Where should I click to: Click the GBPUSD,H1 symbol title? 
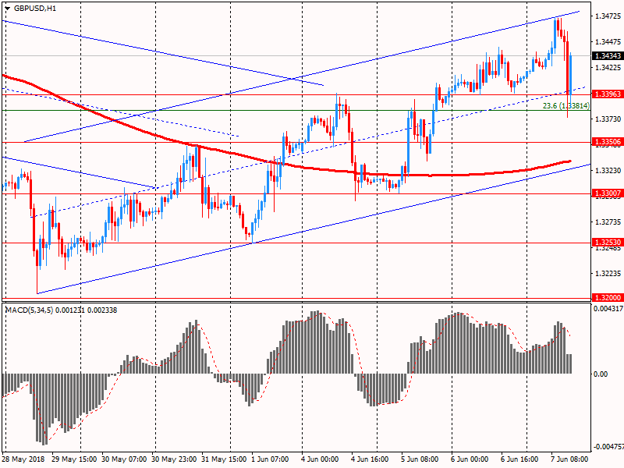click(34, 9)
